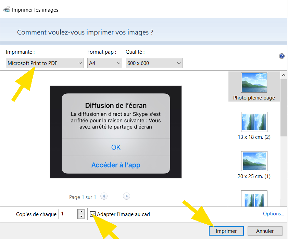Open the Qualité 600 x 600 dropdown
The width and height of the screenshot is (288, 239).
154,63
